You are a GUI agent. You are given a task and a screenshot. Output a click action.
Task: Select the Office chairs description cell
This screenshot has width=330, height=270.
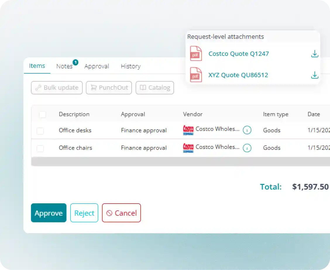75,148
